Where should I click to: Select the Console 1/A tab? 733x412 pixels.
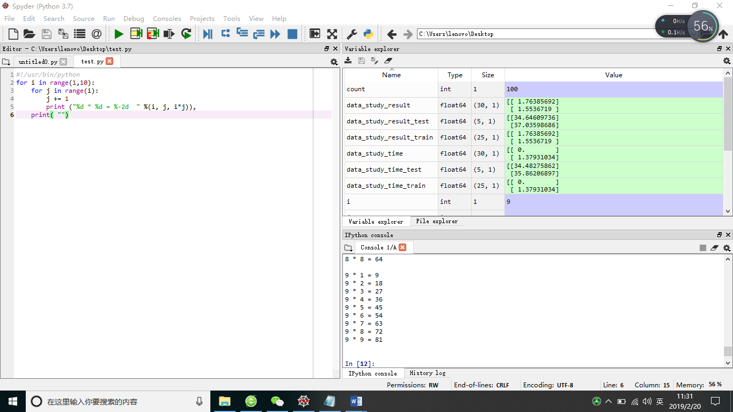pos(378,247)
